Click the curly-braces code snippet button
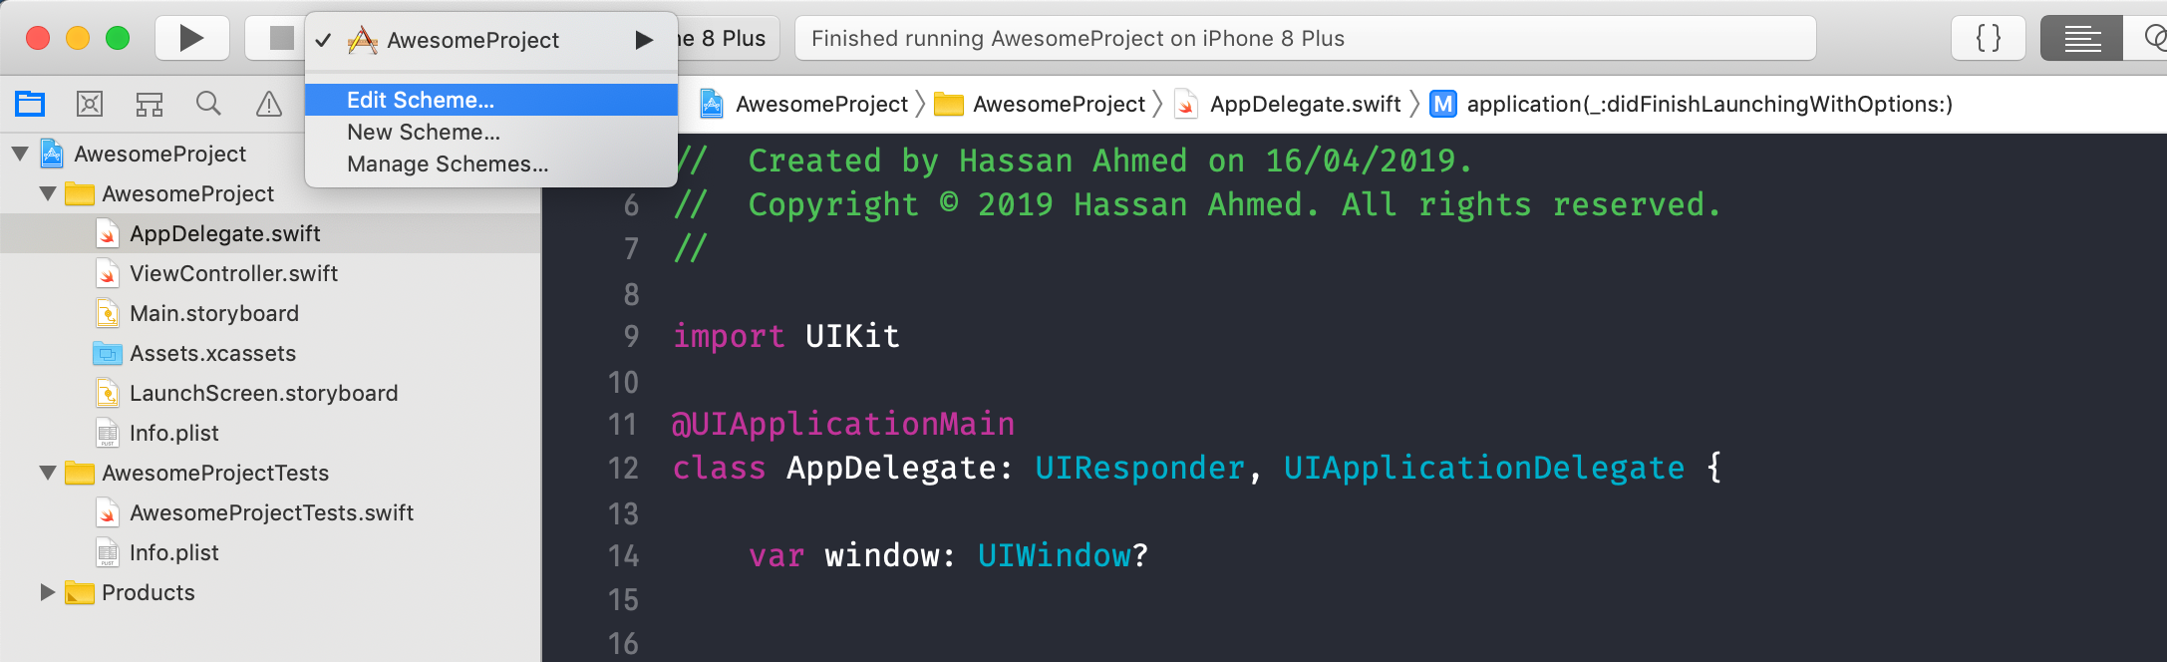 click(1988, 38)
